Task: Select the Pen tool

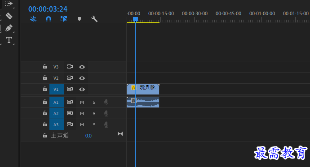Action: click(9, 28)
